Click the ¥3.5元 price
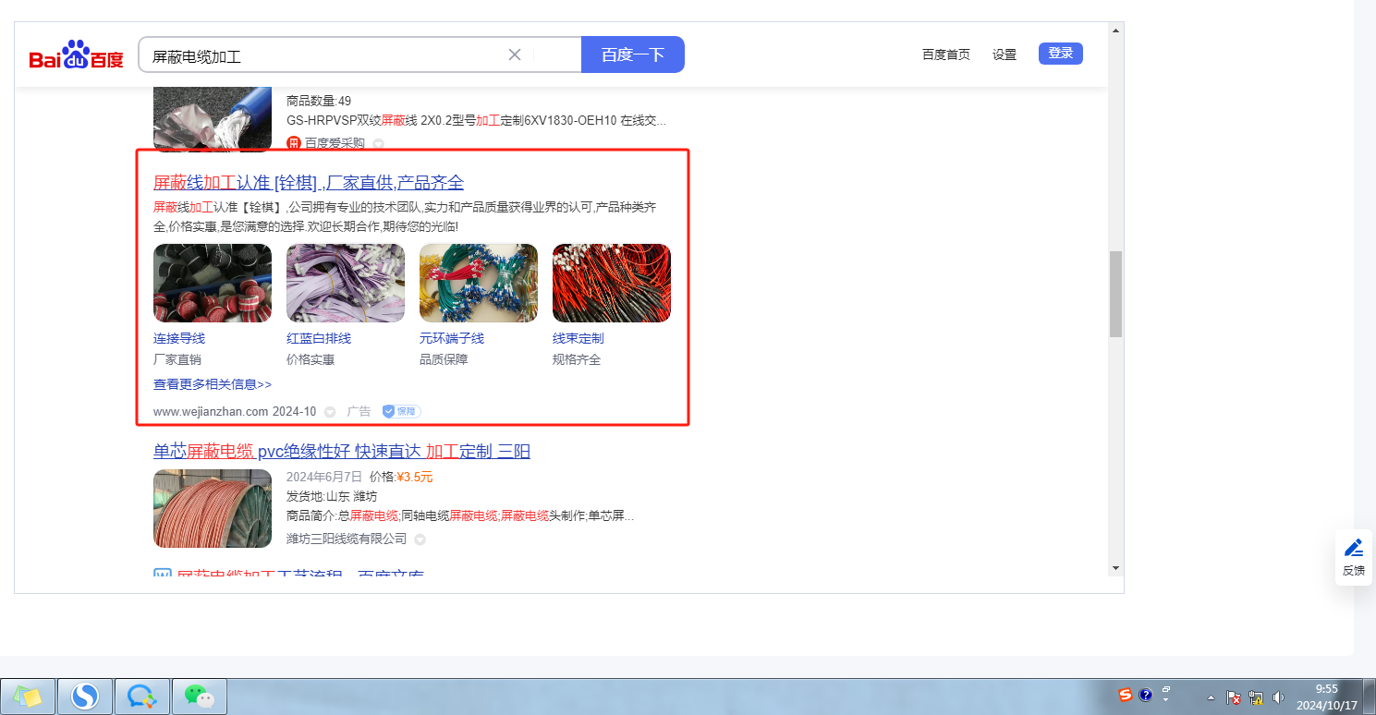Image resolution: width=1376 pixels, height=715 pixels. (x=415, y=477)
